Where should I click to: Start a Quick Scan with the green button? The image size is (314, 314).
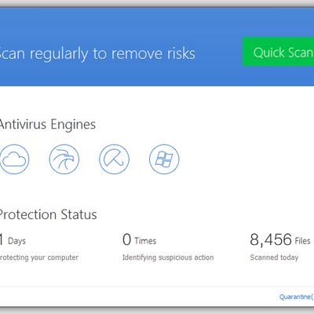tap(279, 52)
